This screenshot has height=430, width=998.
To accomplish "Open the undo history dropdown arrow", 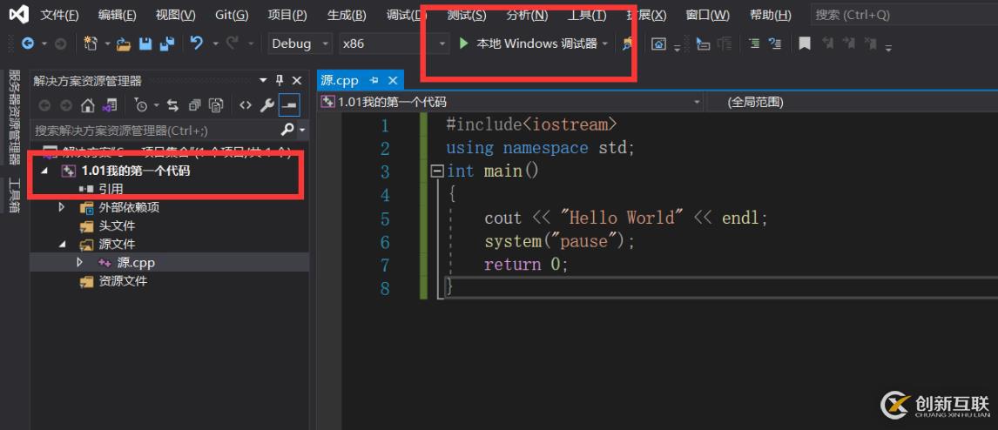I will pos(215,44).
